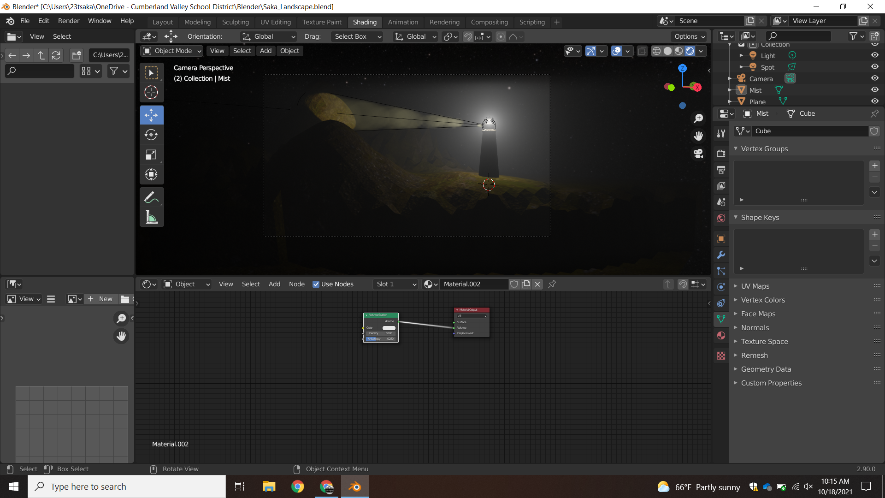Viewport: 885px width, 498px height.
Task: Expand the UV Maps panel
Action: tap(755, 286)
